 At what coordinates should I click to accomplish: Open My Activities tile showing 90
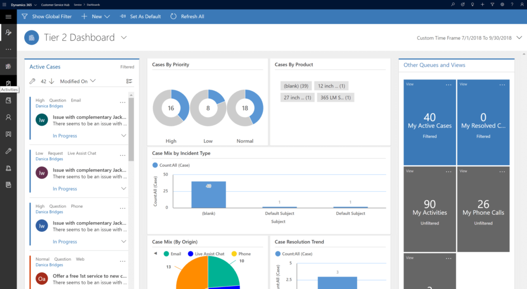[430, 209]
